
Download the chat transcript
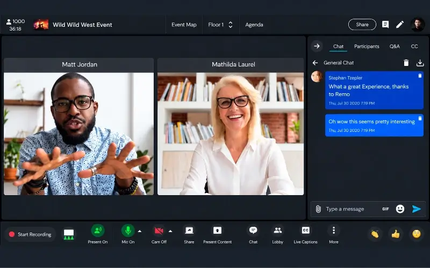click(x=420, y=63)
